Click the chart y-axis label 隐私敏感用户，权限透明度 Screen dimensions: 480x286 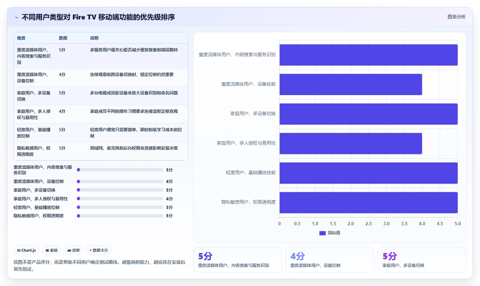(249, 202)
